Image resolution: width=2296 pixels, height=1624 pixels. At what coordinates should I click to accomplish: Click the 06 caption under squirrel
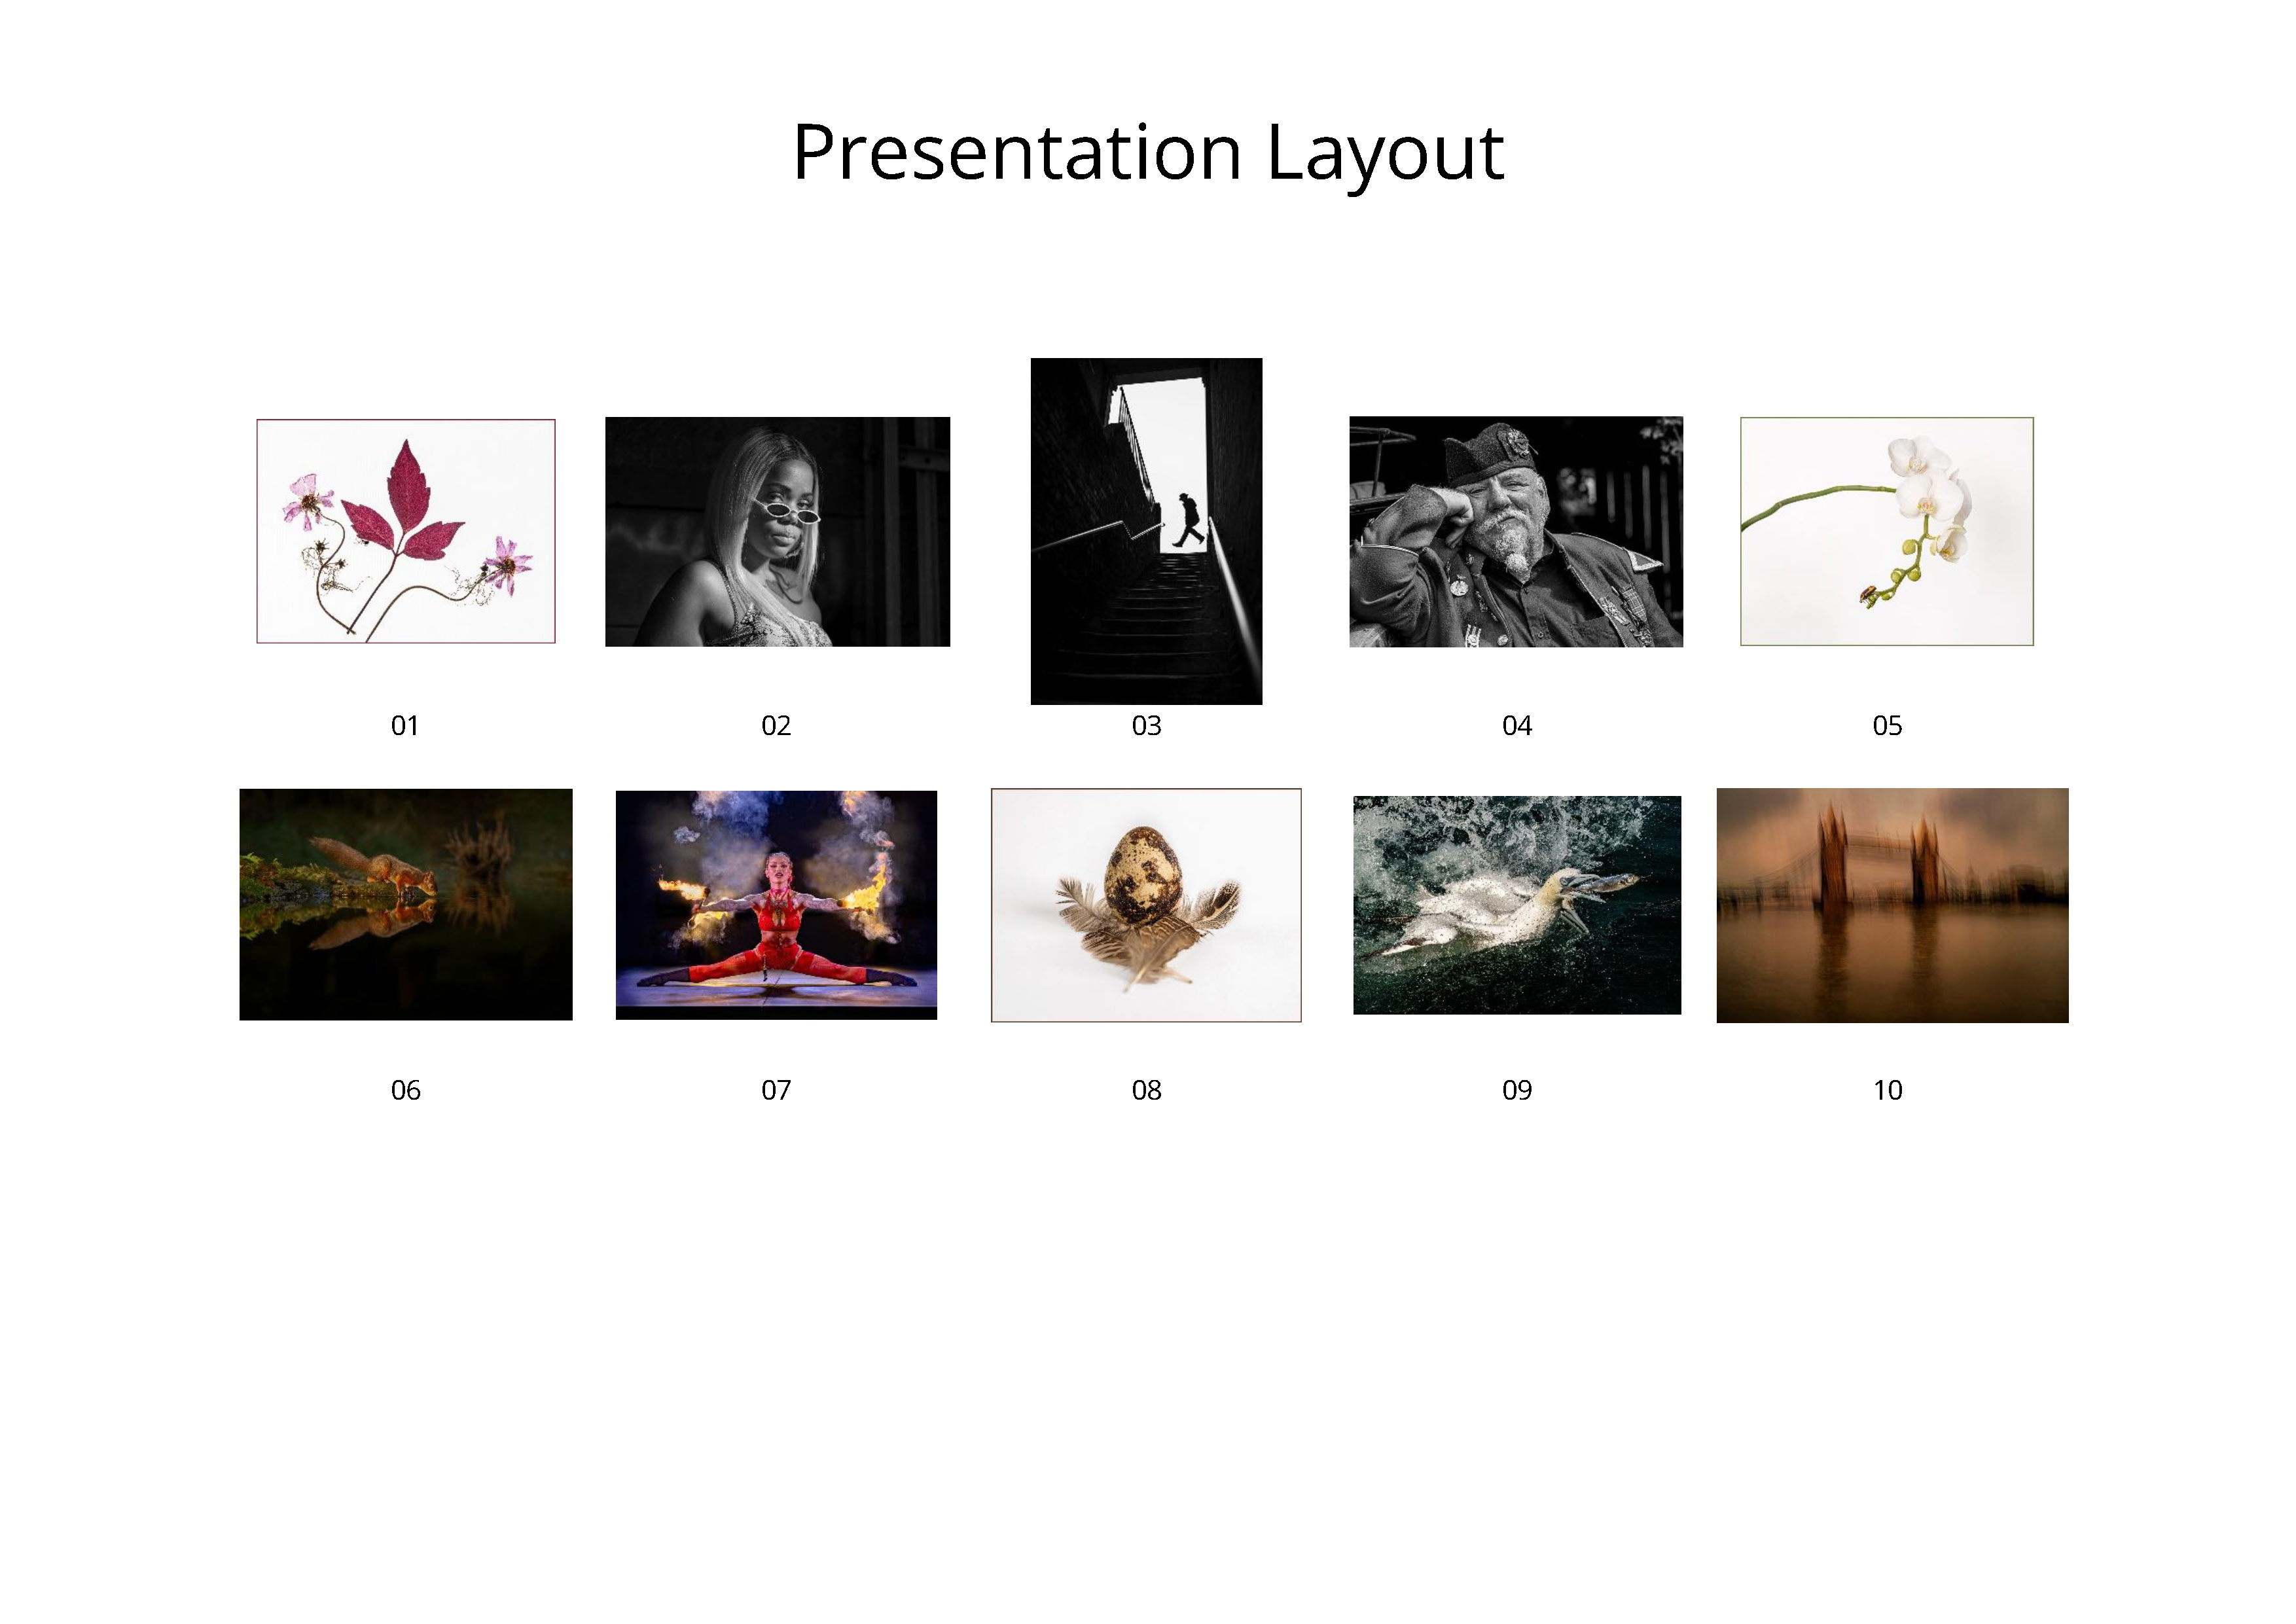405,1090
